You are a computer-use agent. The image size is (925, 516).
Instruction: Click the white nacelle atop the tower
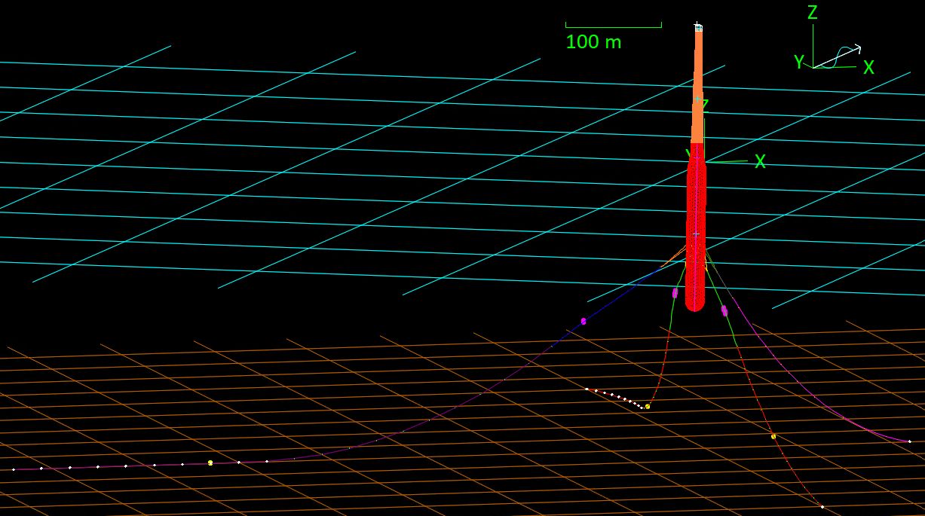click(x=698, y=27)
